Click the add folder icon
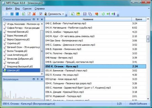The height and width of the screenshot is (108, 152). pos(78,14)
